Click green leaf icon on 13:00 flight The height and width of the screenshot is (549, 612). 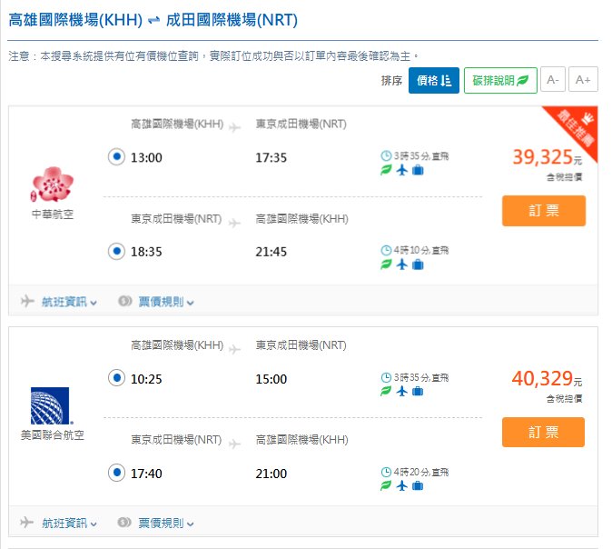tap(386, 170)
